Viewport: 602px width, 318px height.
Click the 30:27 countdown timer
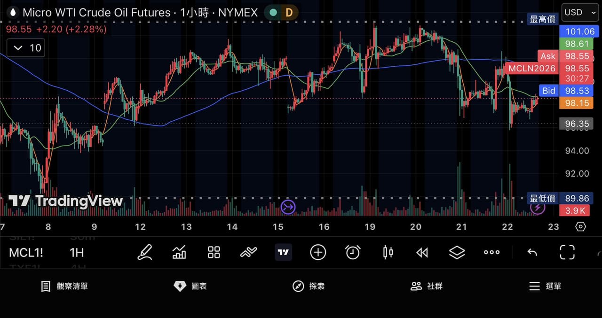pos(577,78)
